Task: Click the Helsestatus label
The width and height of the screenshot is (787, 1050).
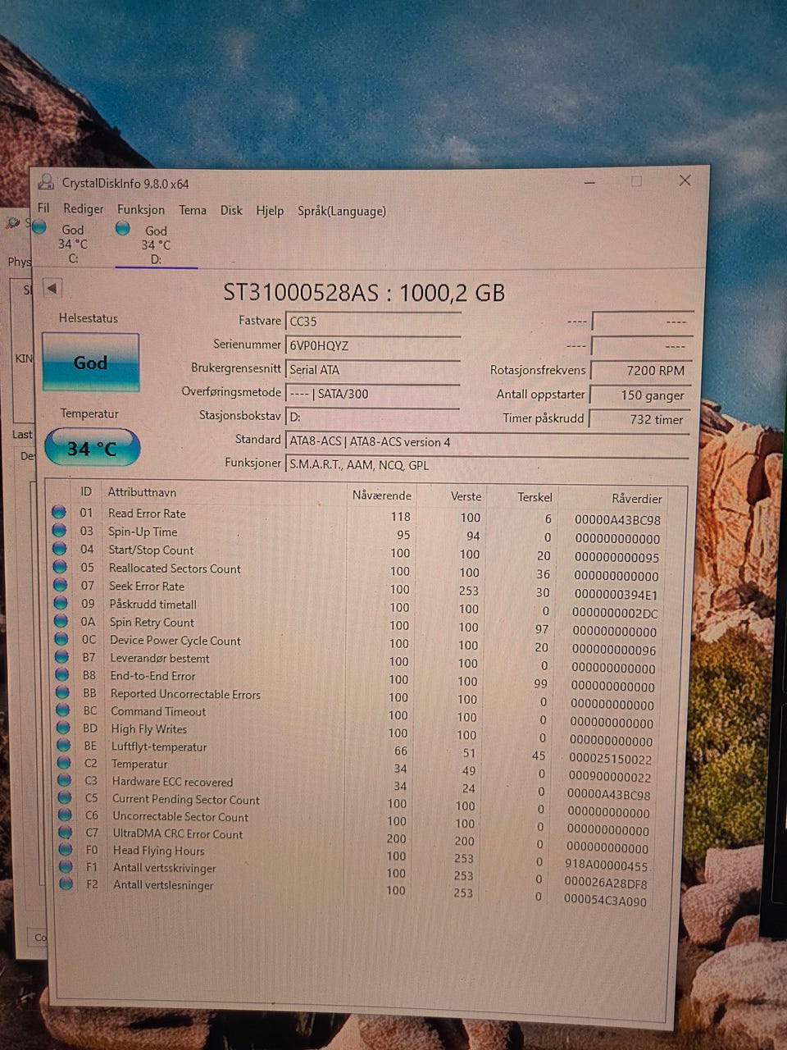Action: (x=89, y=318)
